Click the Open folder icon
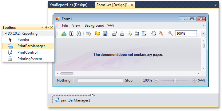 98,33
